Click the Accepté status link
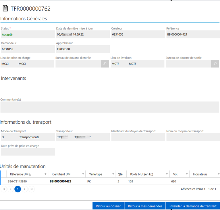This screenshot has width=220, height=210. (7, 34)
